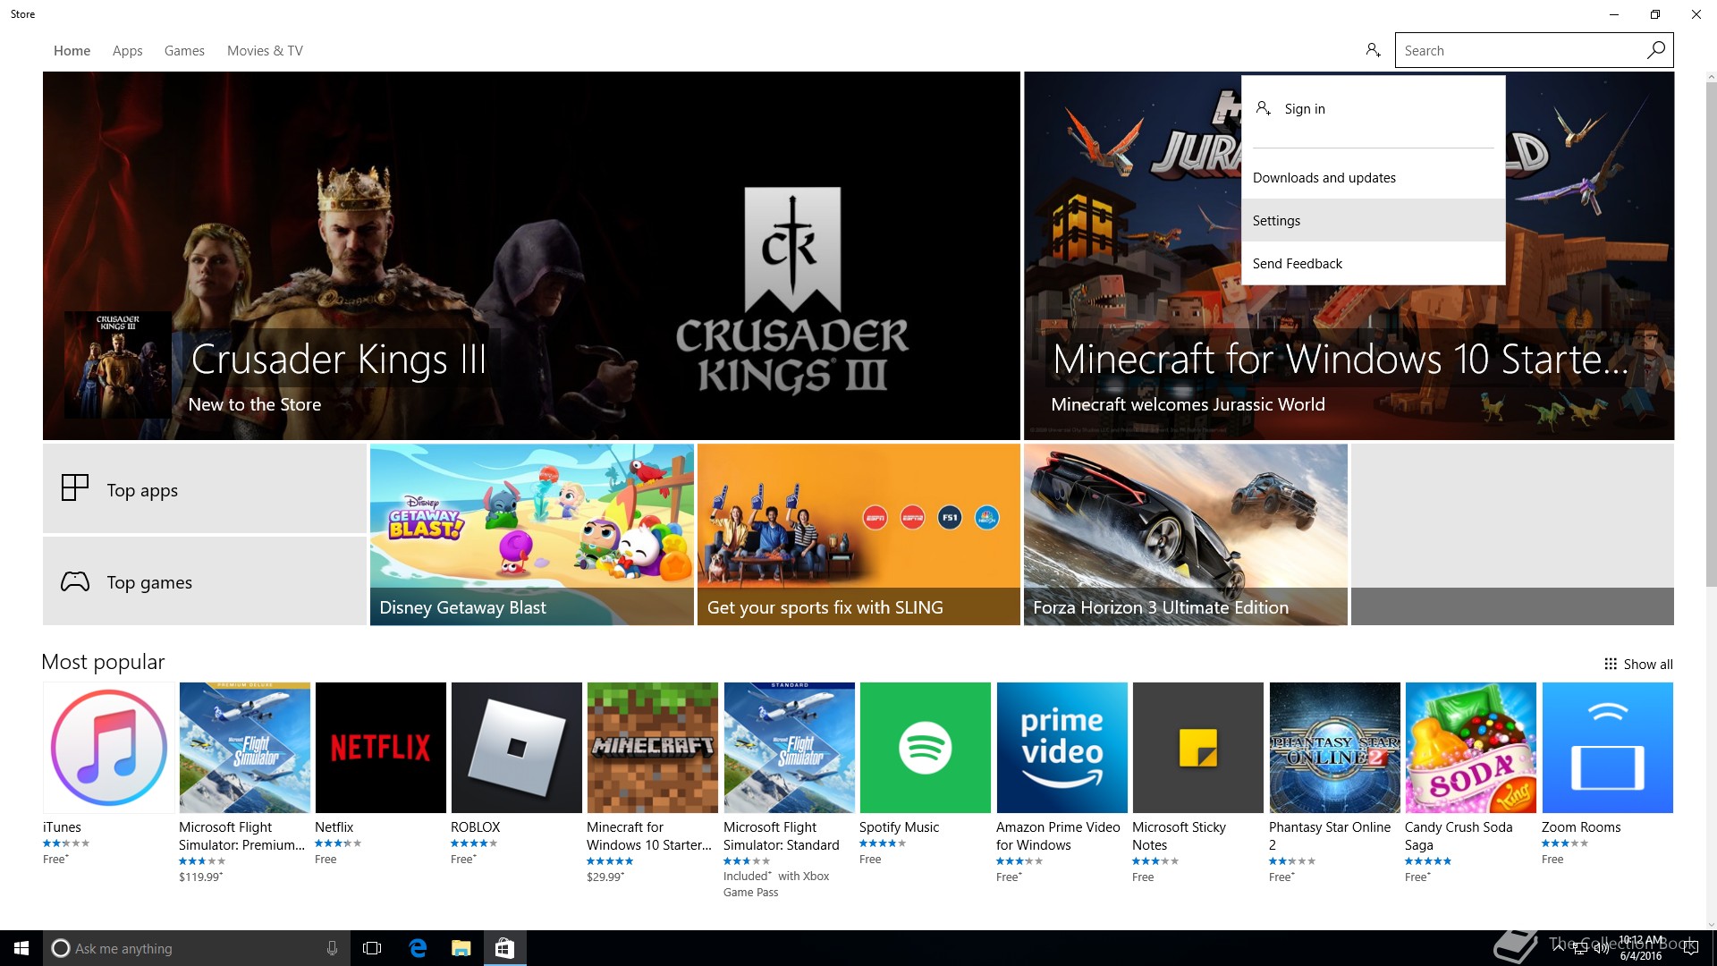Open Settings from the account menu
The width and height of the screenshot is (1717, 966).
click(1373, 220)
